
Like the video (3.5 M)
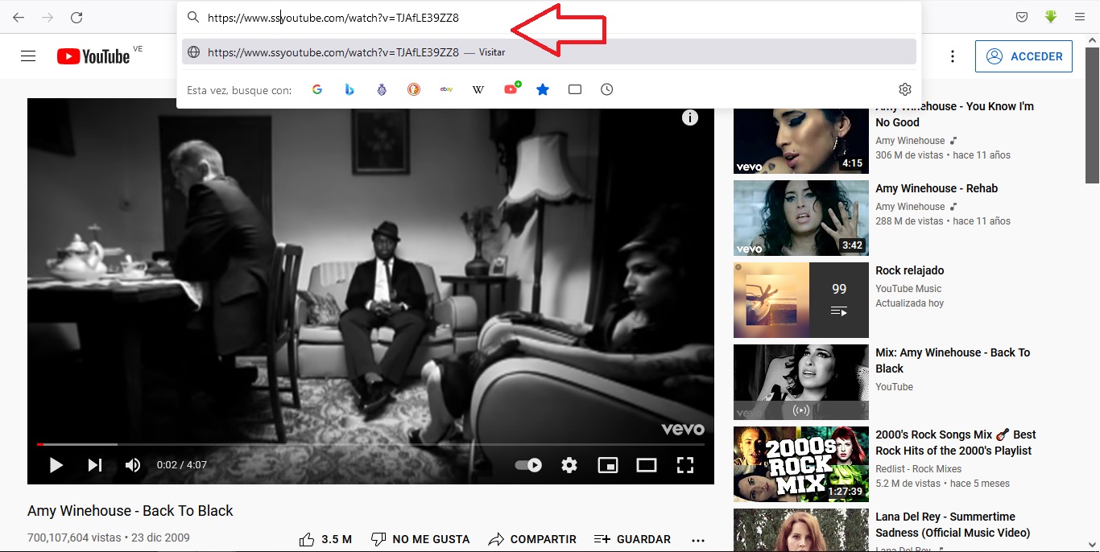325,539
